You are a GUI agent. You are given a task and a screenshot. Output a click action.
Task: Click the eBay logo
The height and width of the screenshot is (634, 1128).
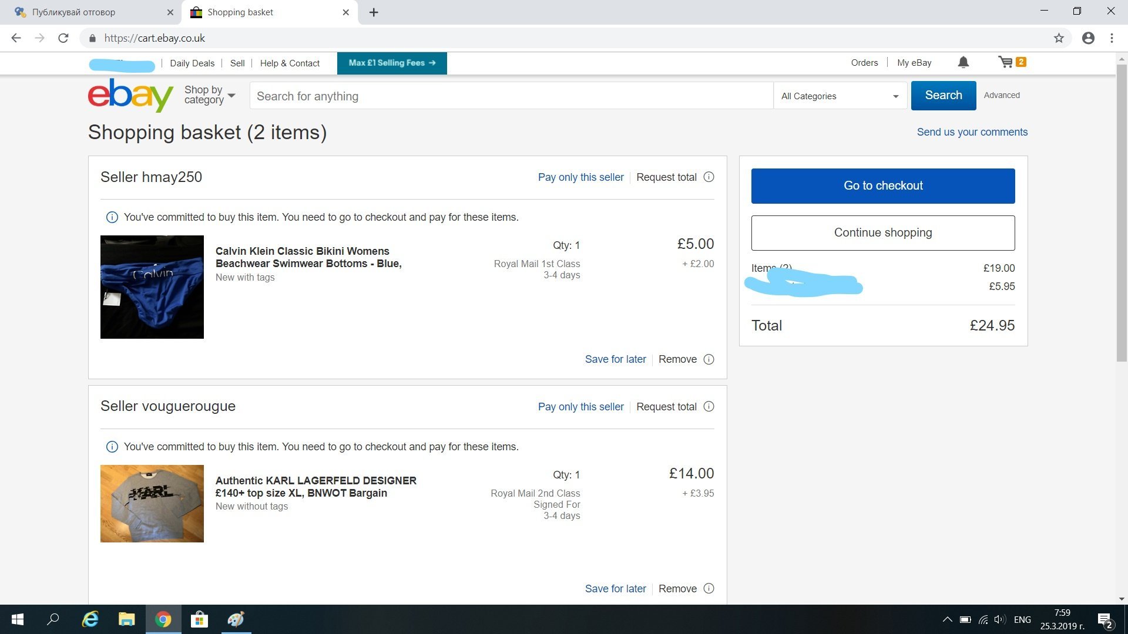(x=130, y=95)
